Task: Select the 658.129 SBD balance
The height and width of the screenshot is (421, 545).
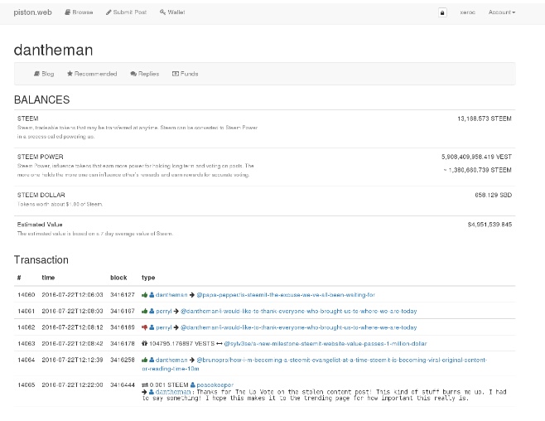Action: [x=493, y=195]
